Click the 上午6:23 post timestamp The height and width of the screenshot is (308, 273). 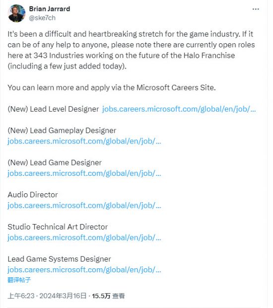click(x=21, y=296)
